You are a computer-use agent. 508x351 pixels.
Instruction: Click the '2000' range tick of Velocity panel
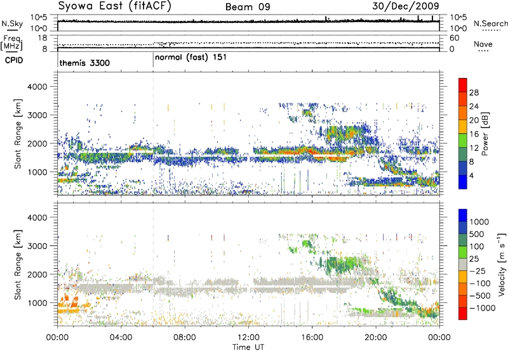pos(37,274)
